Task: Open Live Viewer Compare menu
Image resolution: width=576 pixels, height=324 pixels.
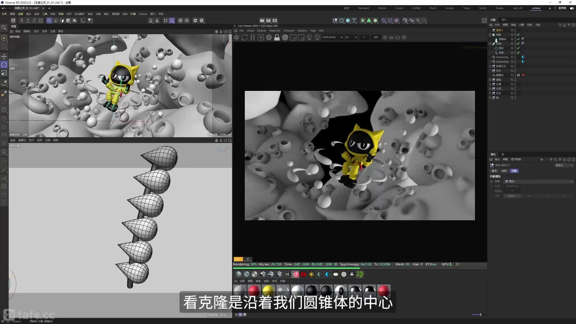Action: pos(289,31)
